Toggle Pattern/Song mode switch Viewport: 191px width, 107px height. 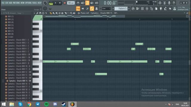click(51, 3)
